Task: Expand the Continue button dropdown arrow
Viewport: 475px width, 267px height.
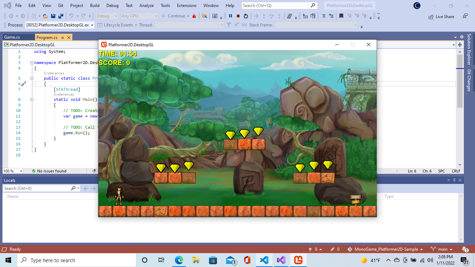Action: [x=188, y=16]
